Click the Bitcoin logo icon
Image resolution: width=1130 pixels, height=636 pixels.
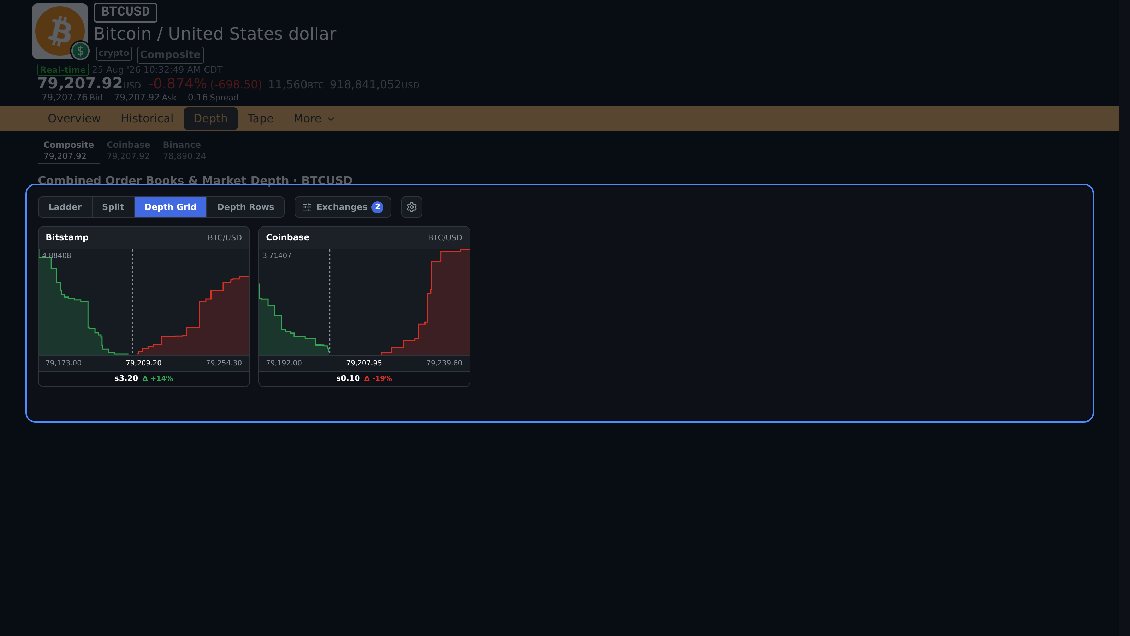(60, 31)
